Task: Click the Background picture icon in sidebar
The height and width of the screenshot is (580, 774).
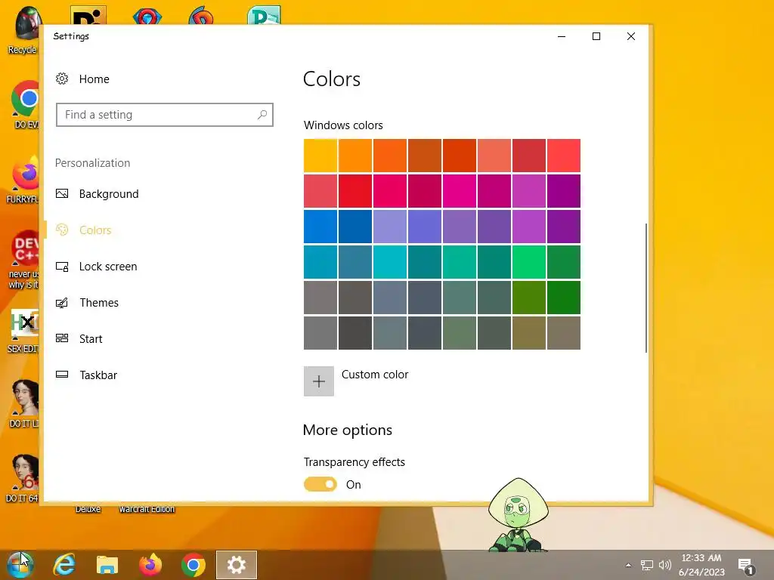Action: pyautogui.click(x=62, y=193)
